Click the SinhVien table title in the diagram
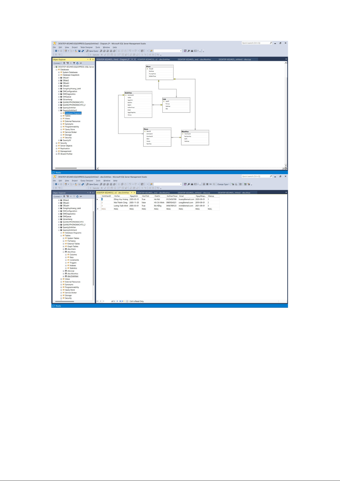The height and width of the screenshot is (481, 340). (x=128, y=93)
